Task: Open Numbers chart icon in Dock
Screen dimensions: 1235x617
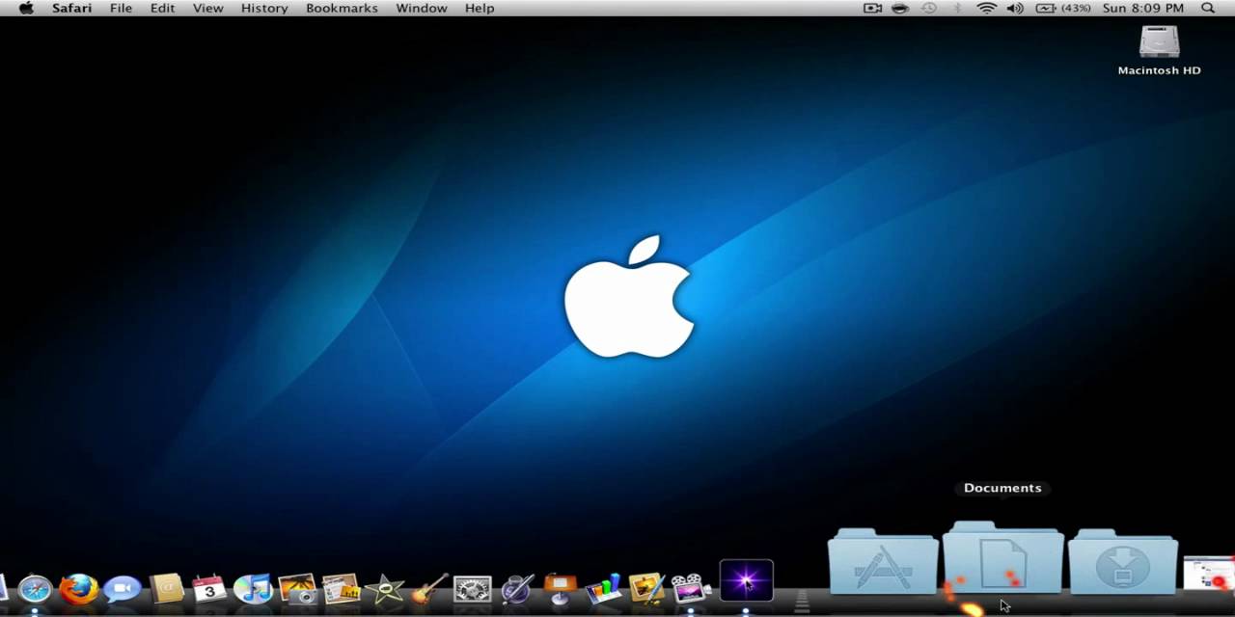Action: pos(604,588)
